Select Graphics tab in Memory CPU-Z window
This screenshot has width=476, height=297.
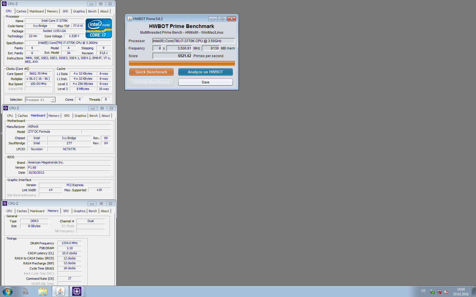tap(80, 211)
